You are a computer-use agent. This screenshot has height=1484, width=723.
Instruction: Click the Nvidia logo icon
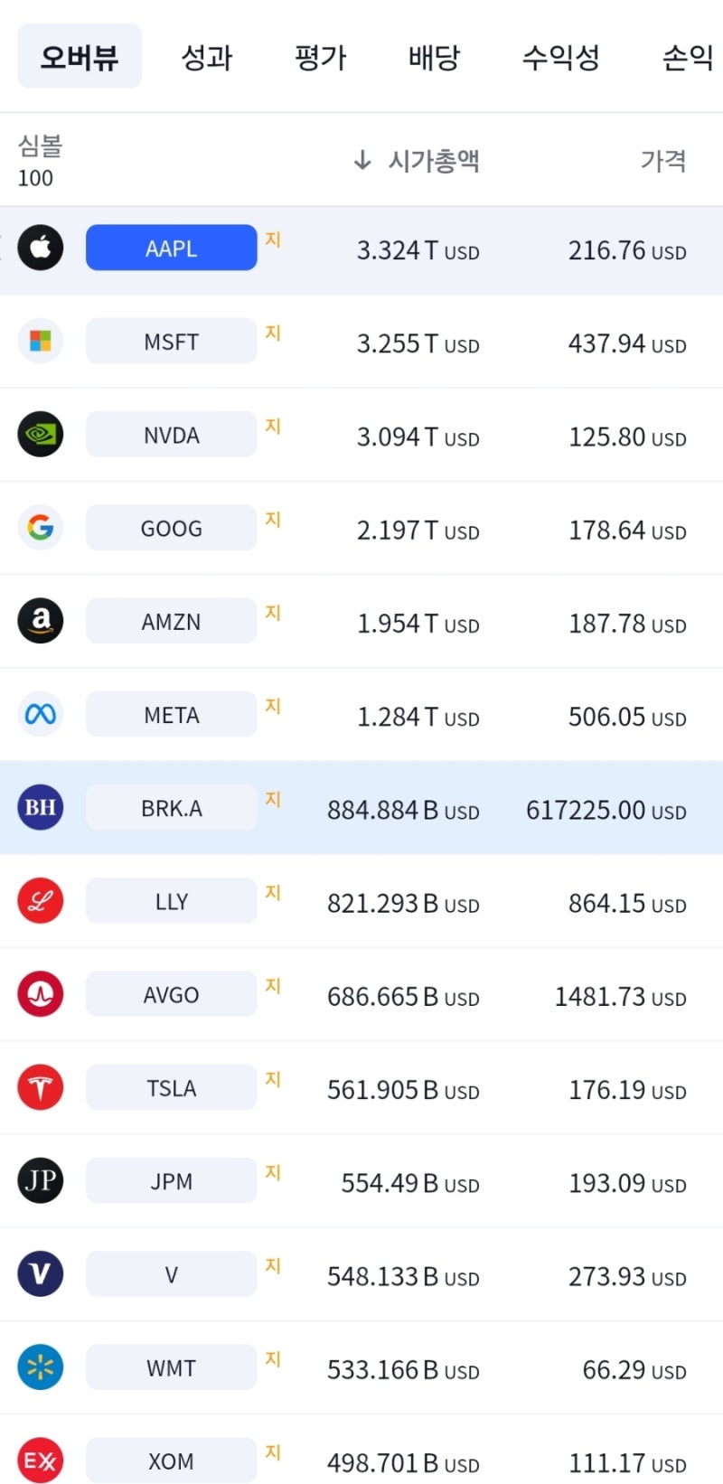tap(41, 435)
